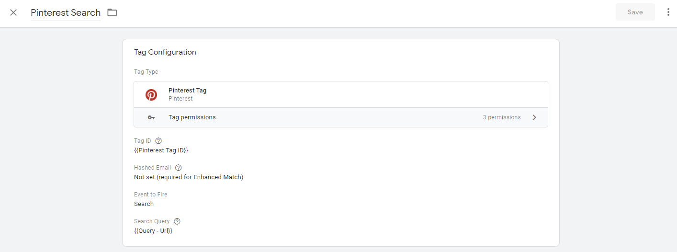The image size is (677, 252).
Task: Click the {{Pinterest Tag ID}} value
Action: click(x=161, y=150)
